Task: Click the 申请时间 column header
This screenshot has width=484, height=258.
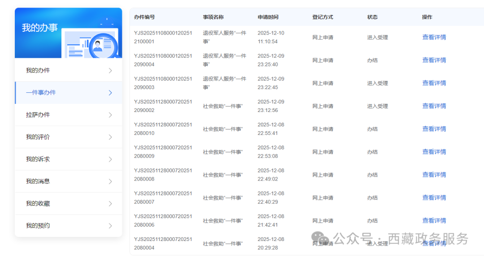Action: [x=268, y=17]
